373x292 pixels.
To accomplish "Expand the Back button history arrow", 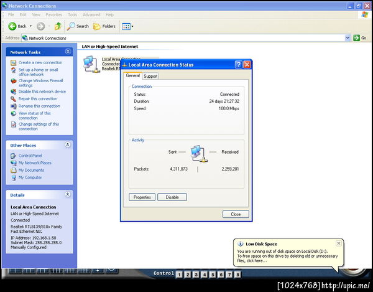I will pyautogui.click(x=30, y=26).
